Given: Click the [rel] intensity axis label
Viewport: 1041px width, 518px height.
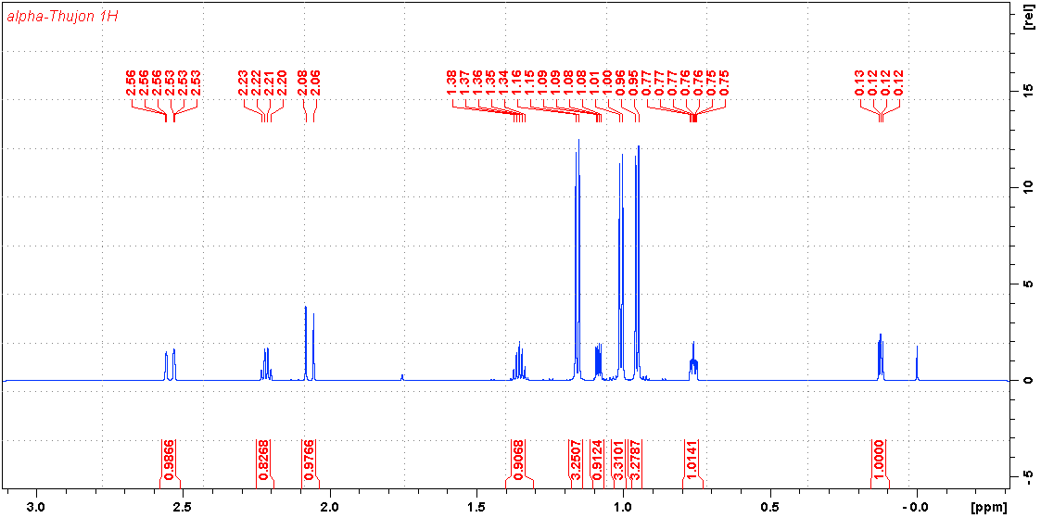Looking at the screenshot, I should click(1029, 19).
